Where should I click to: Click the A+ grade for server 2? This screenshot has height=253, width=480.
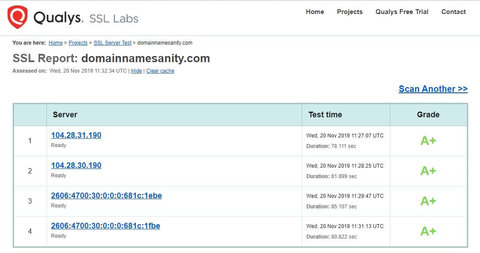(x=428, y=171)
